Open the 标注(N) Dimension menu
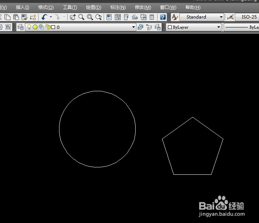Image resolution: width=259 pixels, height=223 pixels. click(118, 7)
